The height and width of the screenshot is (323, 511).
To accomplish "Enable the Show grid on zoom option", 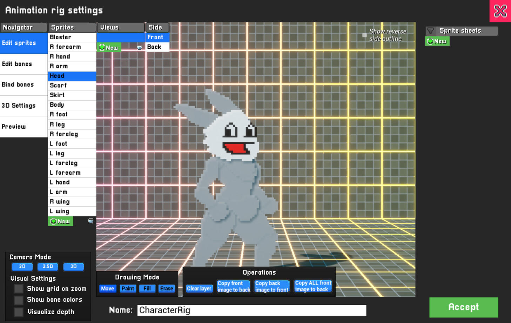I will [x=18, y=289].
